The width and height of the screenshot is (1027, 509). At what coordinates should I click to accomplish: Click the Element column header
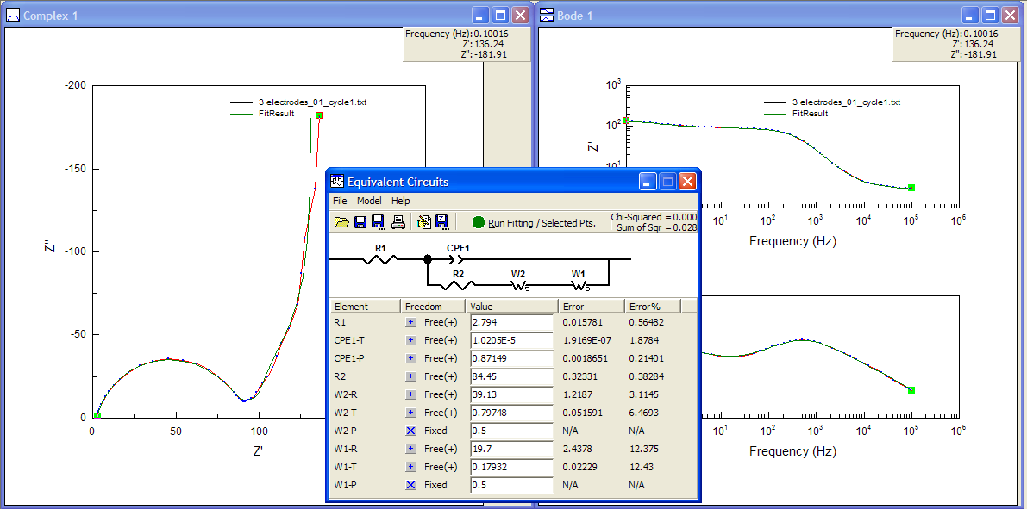[364, 307]
